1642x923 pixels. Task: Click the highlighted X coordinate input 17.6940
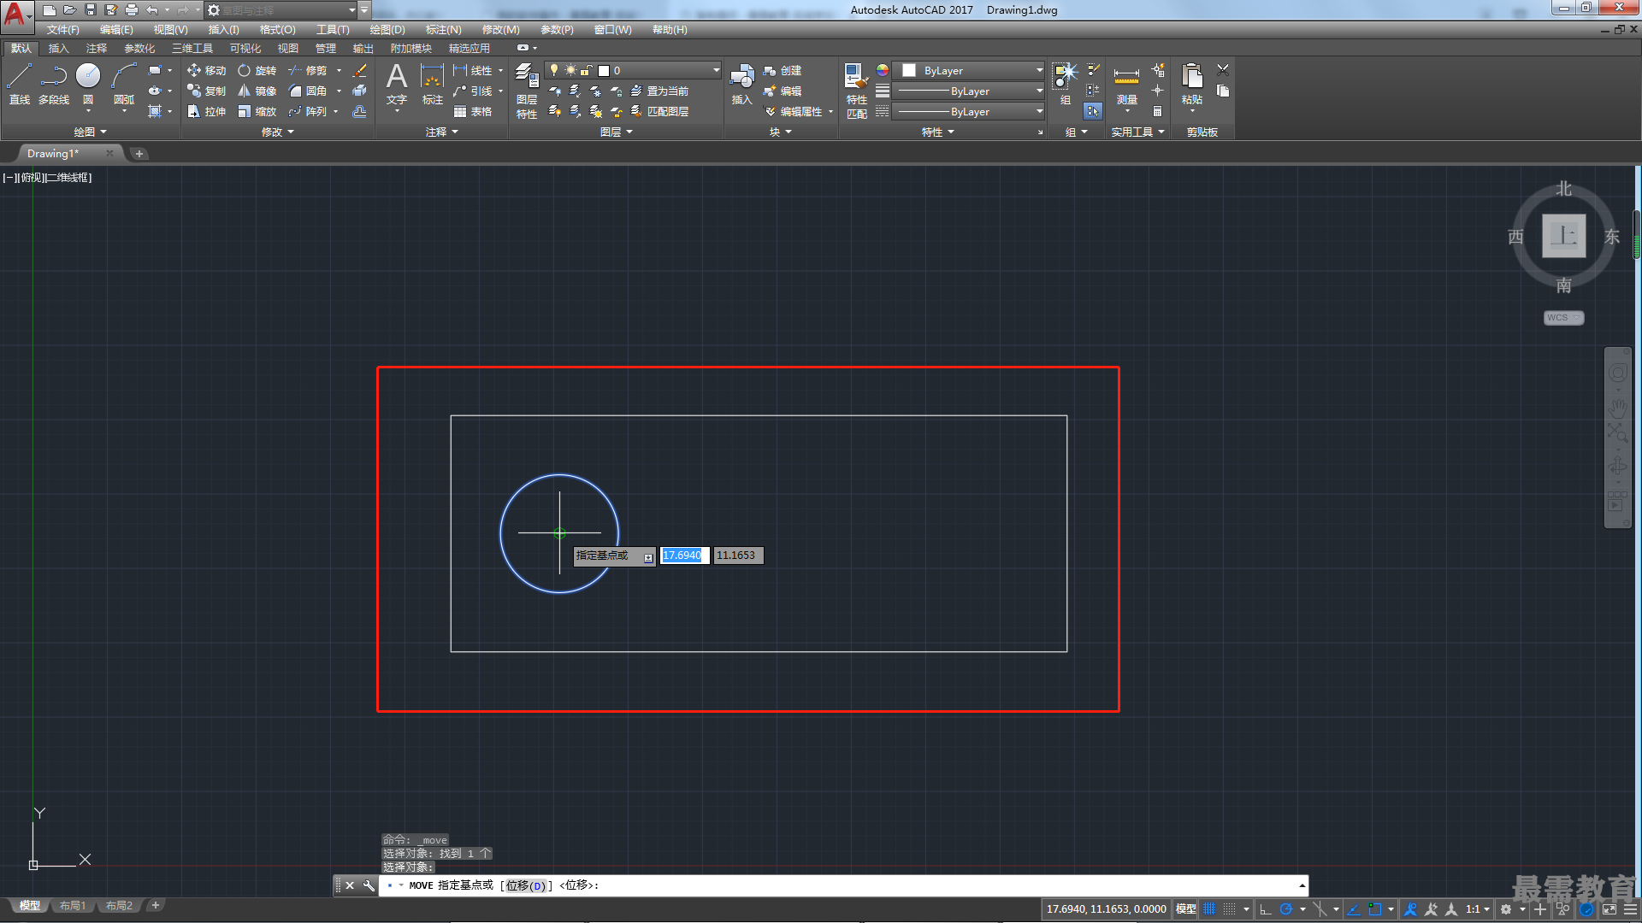click(x=684, y=556)
